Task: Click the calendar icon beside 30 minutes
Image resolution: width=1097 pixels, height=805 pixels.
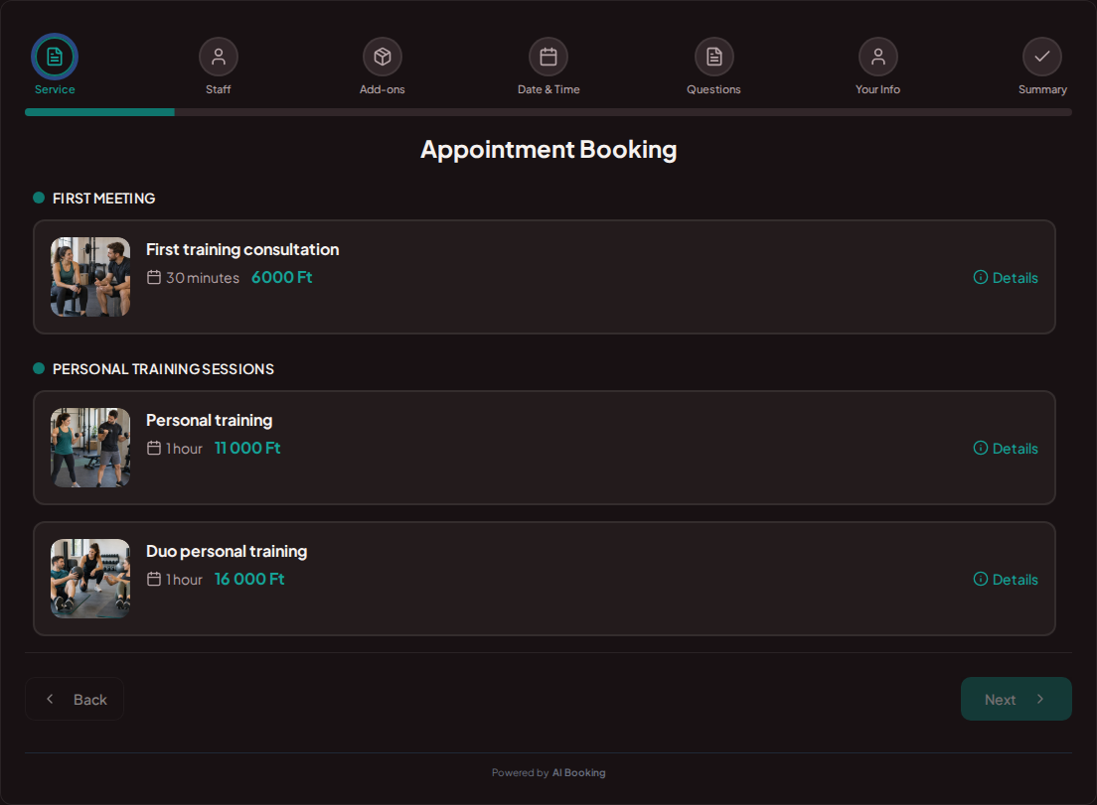Action: [154, 277]
